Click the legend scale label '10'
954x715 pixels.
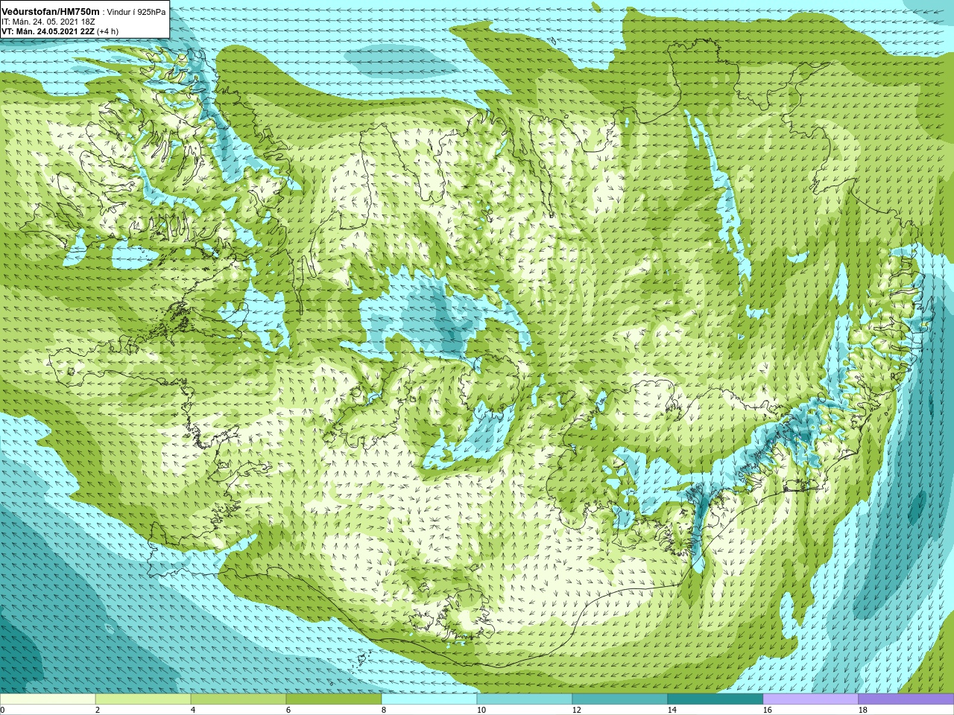[481, 710]
